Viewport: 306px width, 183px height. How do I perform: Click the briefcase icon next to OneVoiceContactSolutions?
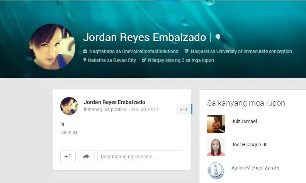[x=85, y=51]
